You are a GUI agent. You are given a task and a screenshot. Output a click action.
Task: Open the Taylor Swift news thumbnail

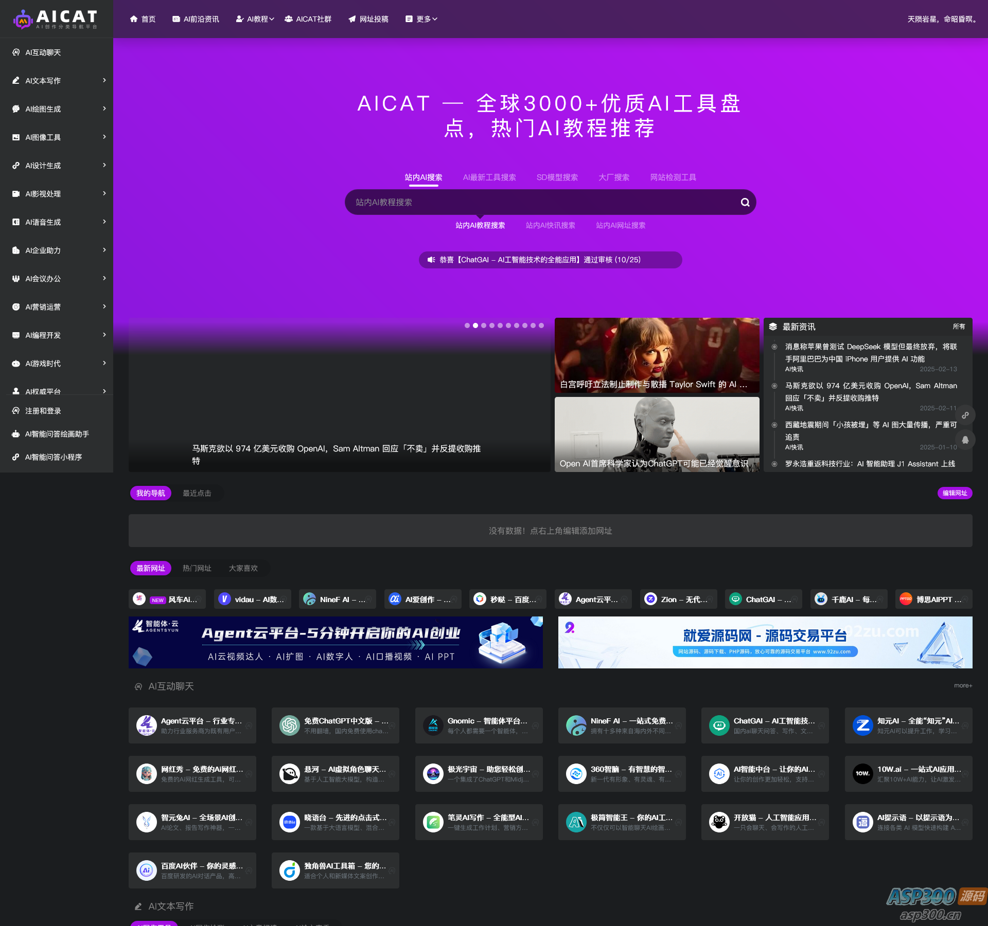[x=657, y=355]
